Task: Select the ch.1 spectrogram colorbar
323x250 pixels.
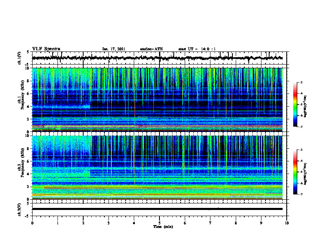Action: pos(295,105)
